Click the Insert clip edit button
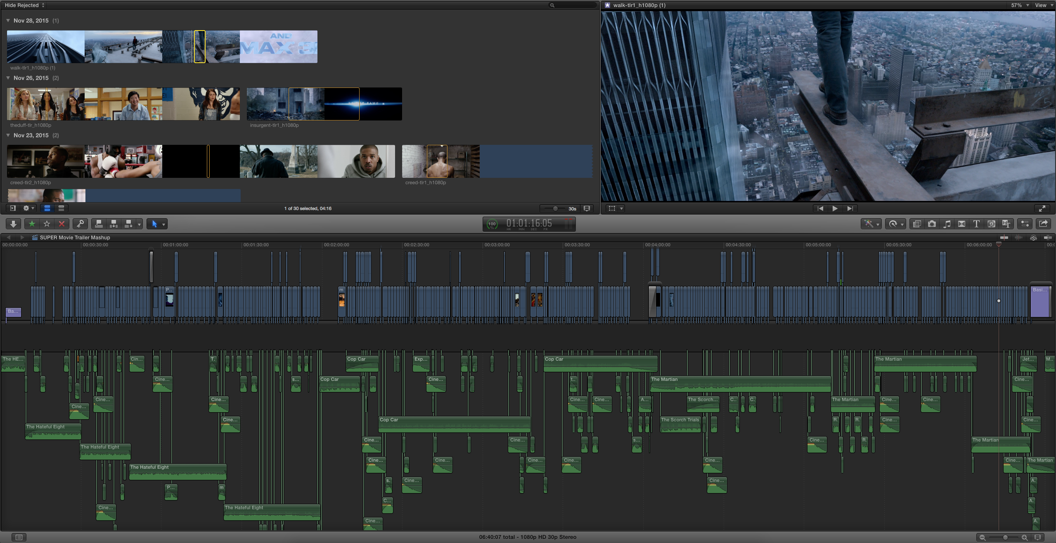 click(x=114, y=224)
